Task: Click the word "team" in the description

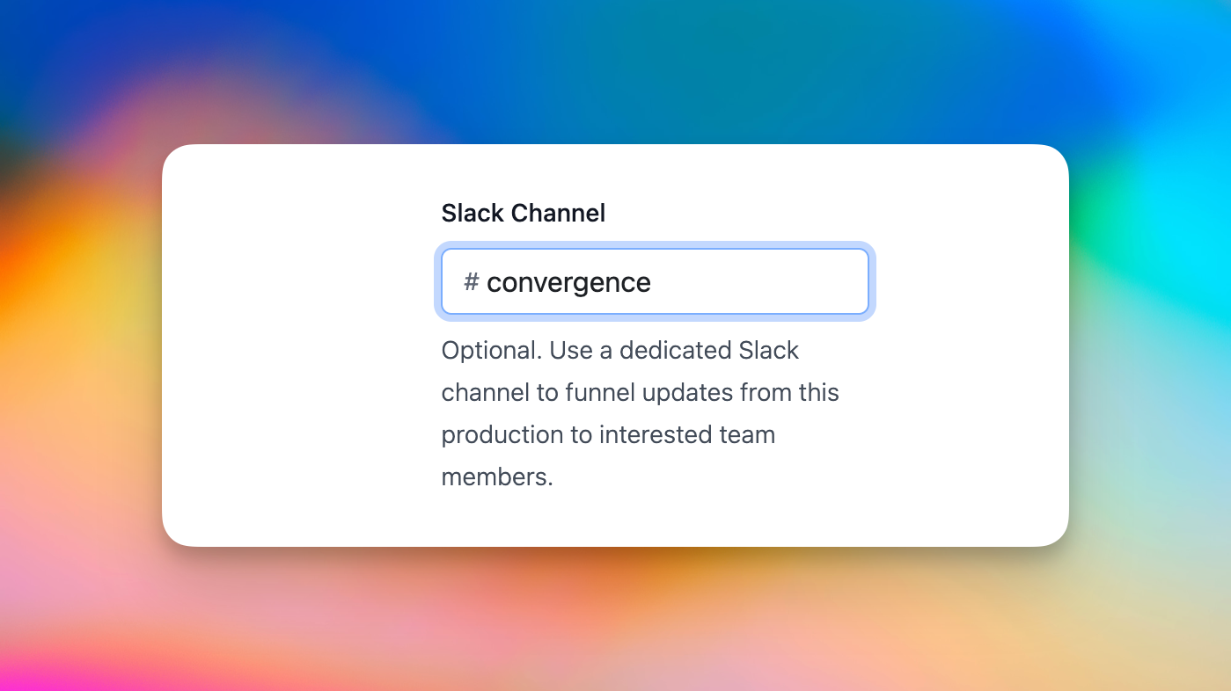Action: click(x=748, y=434)
